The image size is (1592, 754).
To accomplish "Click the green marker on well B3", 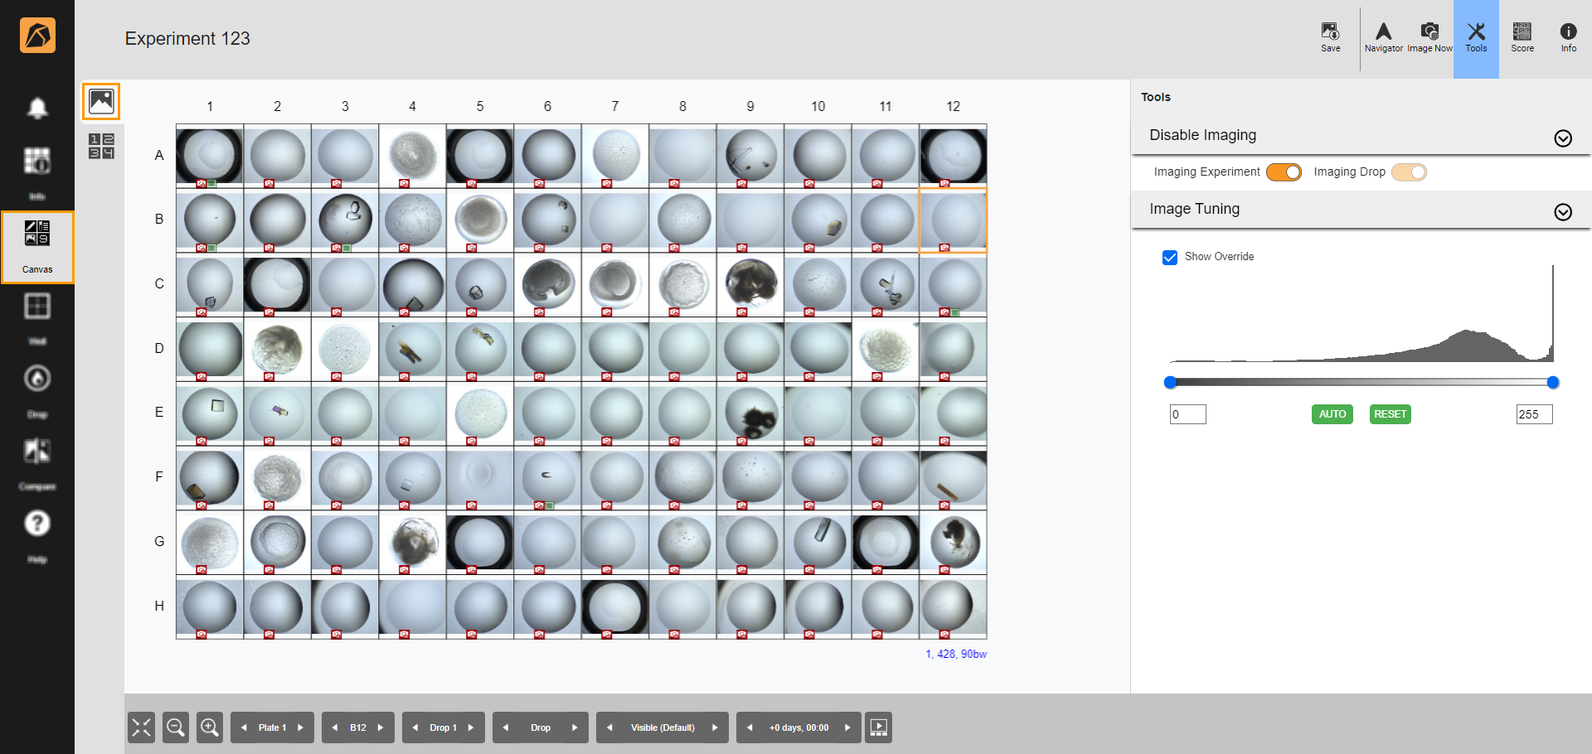I will 347,248.
